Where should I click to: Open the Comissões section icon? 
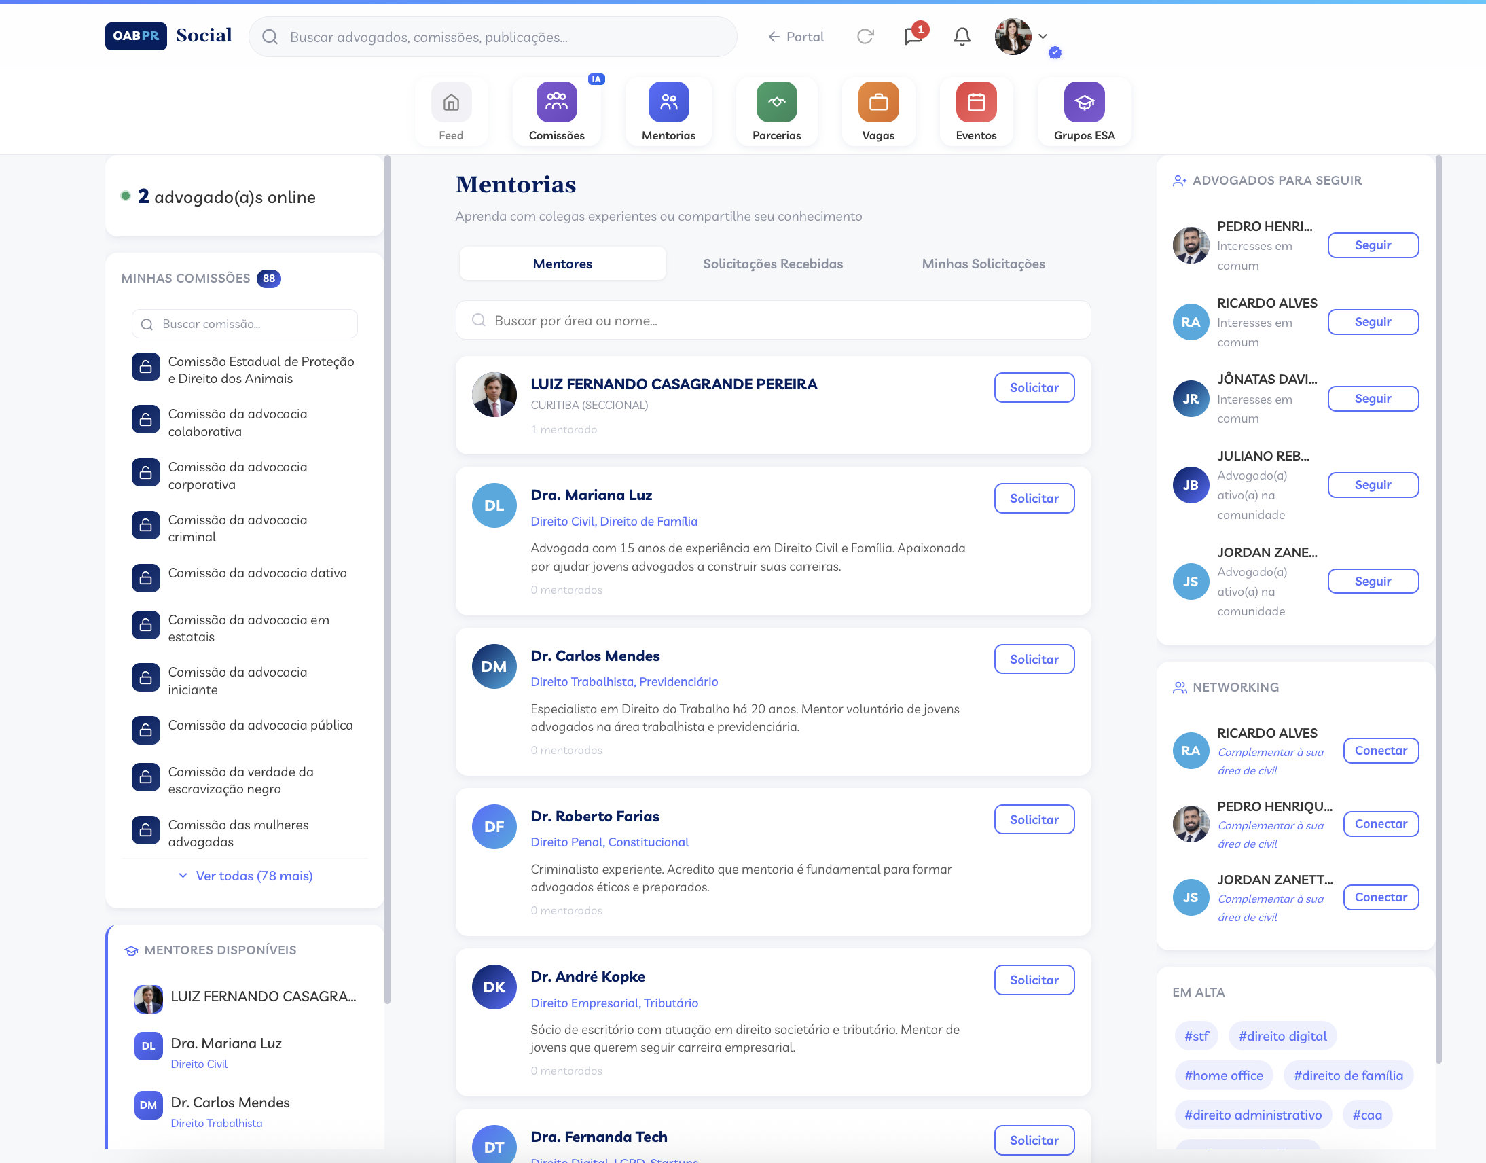coord(556,103)
